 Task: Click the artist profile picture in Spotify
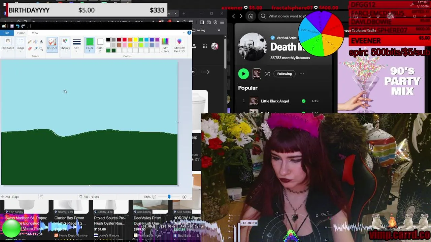click(x=253, y=47)
